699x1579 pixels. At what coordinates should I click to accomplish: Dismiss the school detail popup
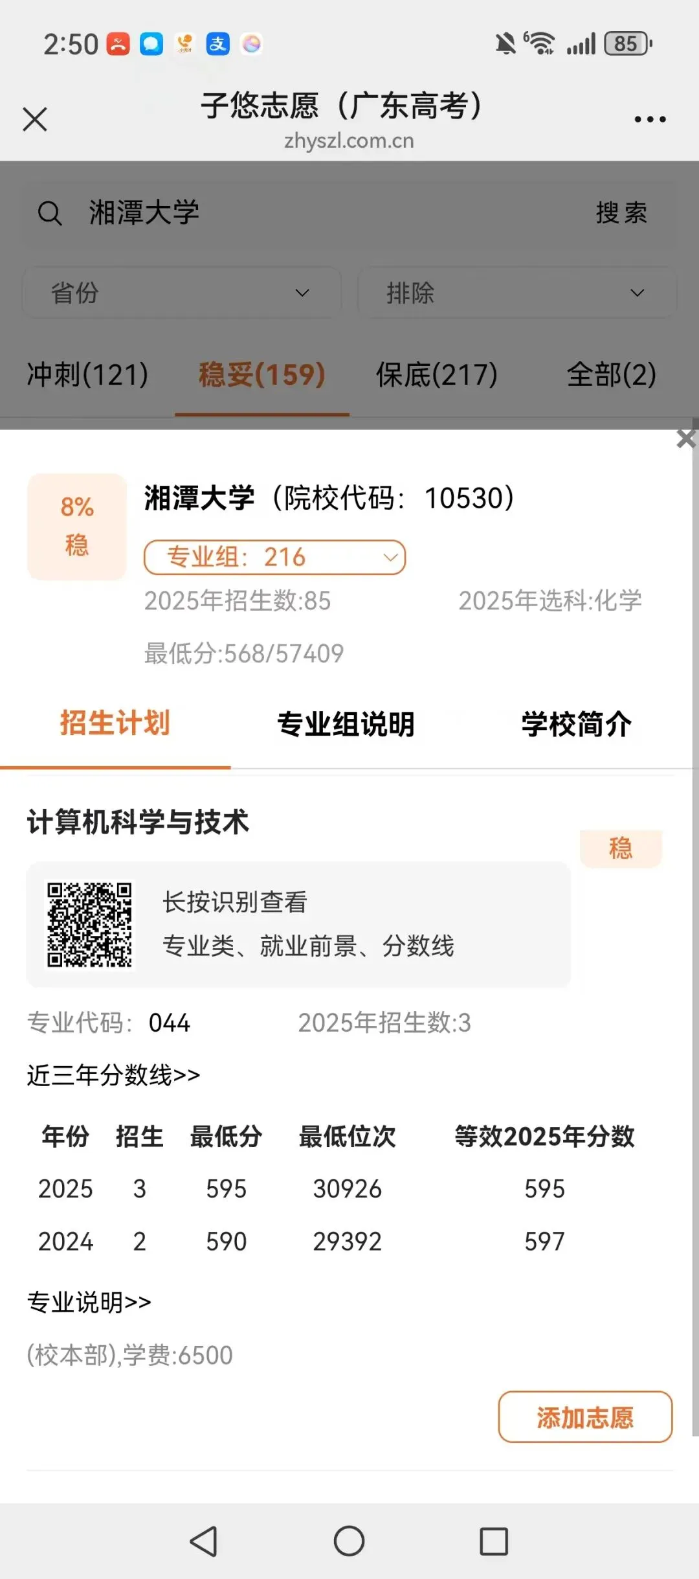pyautogui.click(x=686, y=438)
